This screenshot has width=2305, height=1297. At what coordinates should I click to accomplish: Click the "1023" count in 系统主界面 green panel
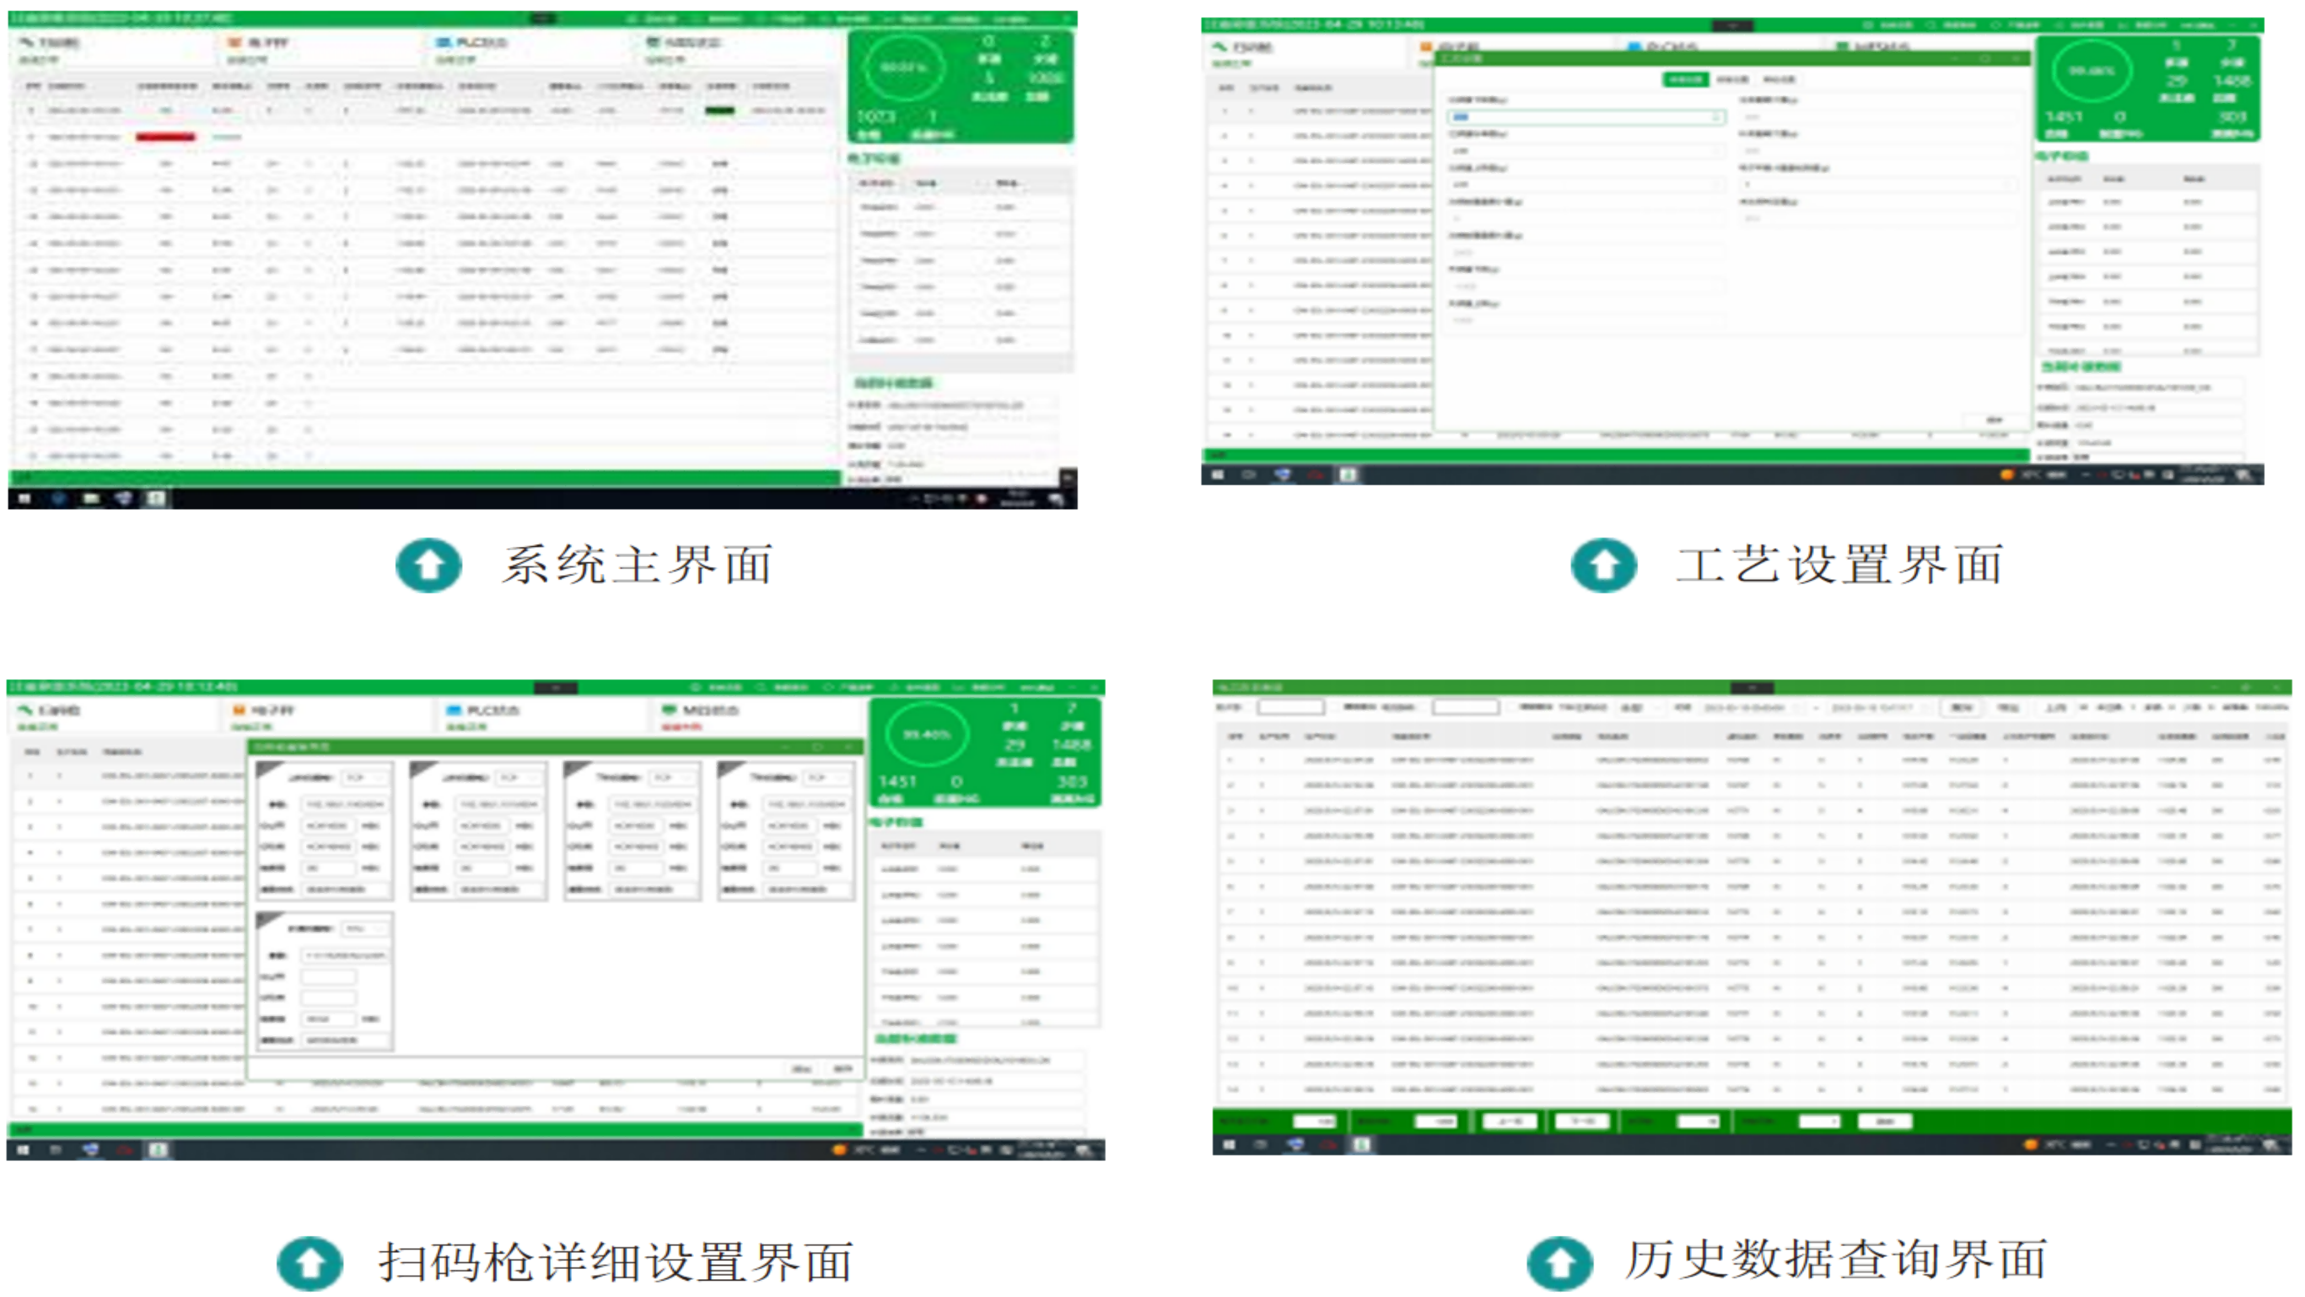(x=875, y=117)
